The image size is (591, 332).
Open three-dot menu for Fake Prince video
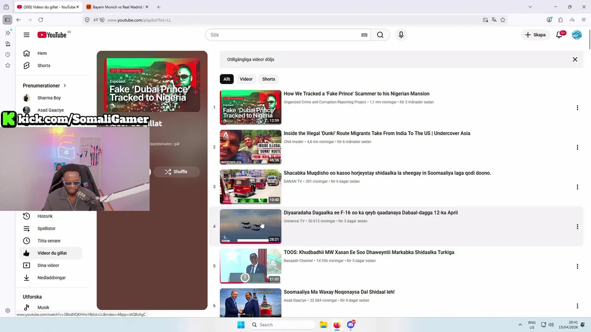coord(577,108)
